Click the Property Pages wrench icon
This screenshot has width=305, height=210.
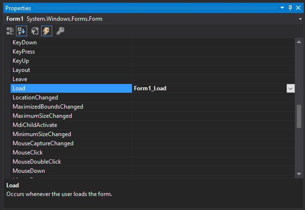point(60,31)
